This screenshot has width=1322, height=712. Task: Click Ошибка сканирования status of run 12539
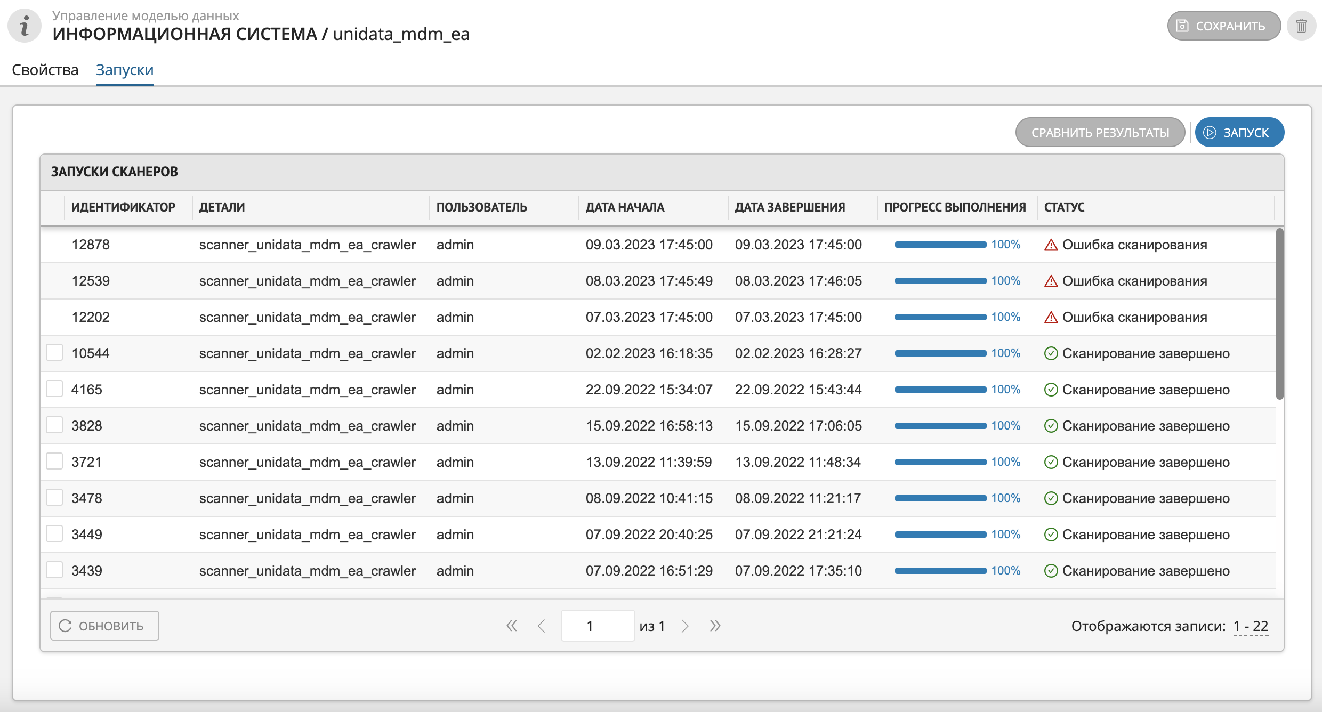click(x=1135, y=281)
